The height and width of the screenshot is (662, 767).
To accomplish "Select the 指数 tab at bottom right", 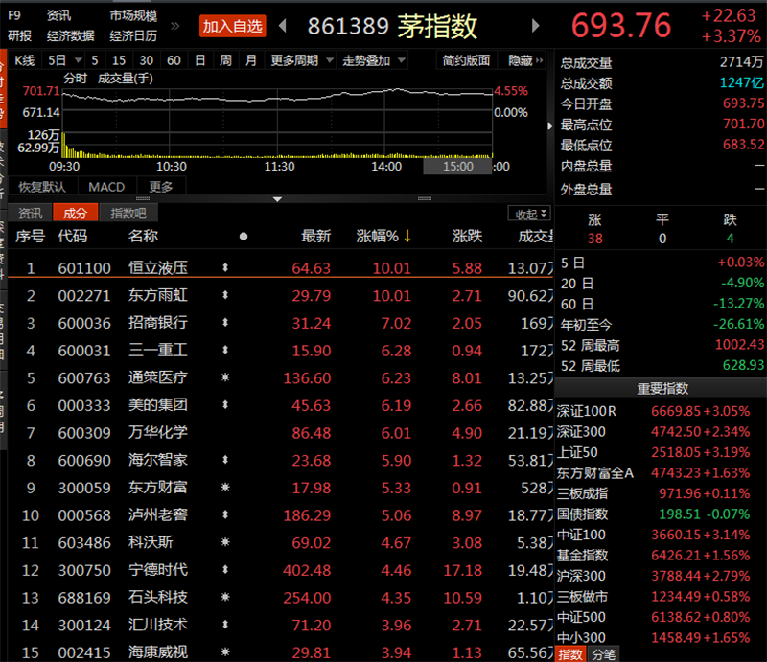I will tap(570, 654).
